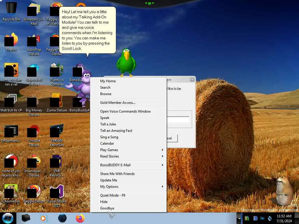Open Windows Live Mail desktop icon
299x224 pixels.
[34, 14]
